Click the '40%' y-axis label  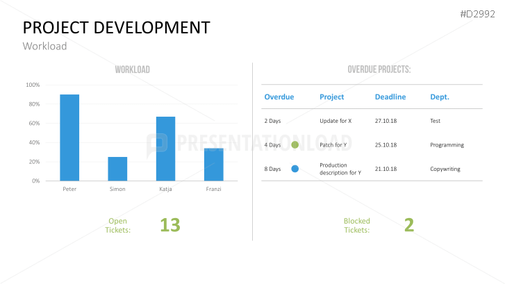(x=34, y=142)
